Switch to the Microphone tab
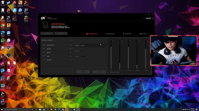 (x=110, y=34)
